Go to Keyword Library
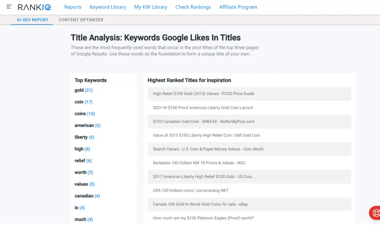This screenshot has height=225, width=380. [x=108, y=7]
